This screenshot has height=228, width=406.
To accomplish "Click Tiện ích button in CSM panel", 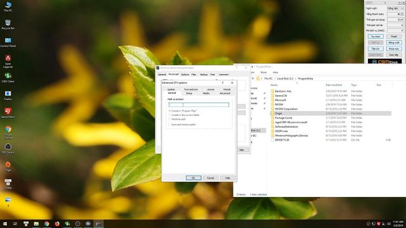I will (x=376, y=49).
